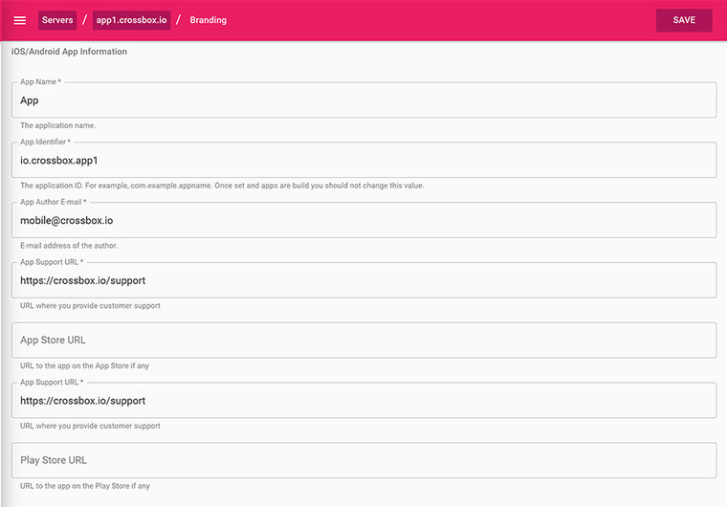
Task: Click the empty App Store URL field
Action: click(x=363, y=341)
